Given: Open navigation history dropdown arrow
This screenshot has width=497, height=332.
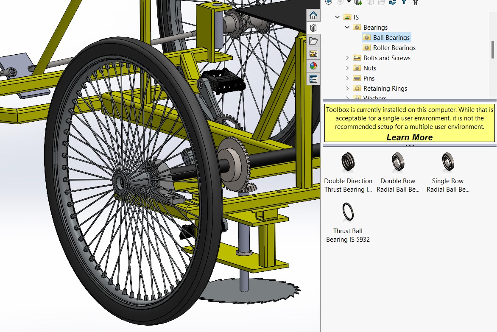Looking at the screenshot, I should [x=349, y=2].
